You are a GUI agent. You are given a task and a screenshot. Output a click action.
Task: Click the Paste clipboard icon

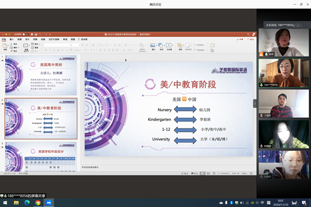5,46
